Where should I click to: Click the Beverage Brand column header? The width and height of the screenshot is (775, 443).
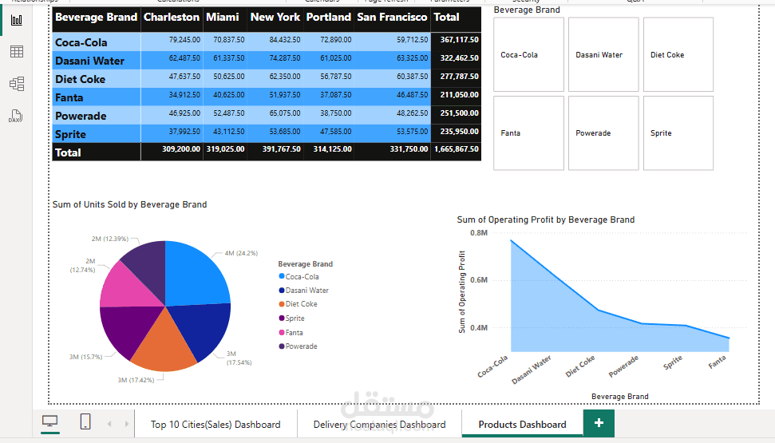click(96, 17)
